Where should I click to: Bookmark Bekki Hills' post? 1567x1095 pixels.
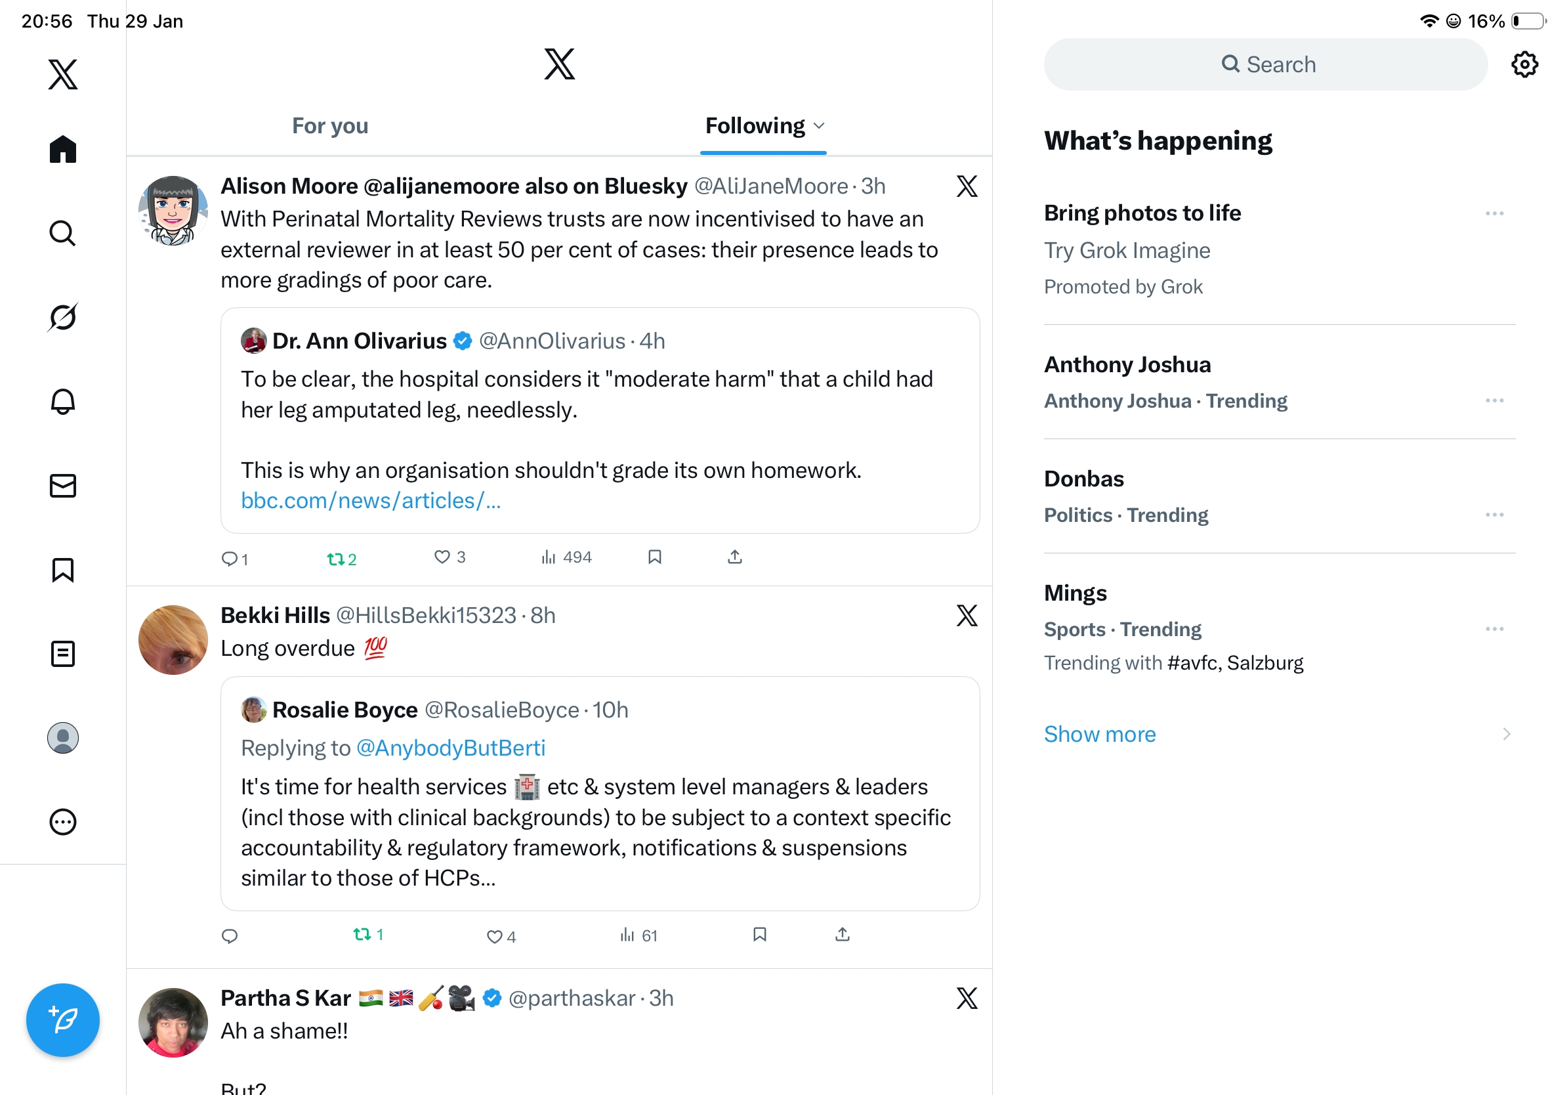[760, 934]
